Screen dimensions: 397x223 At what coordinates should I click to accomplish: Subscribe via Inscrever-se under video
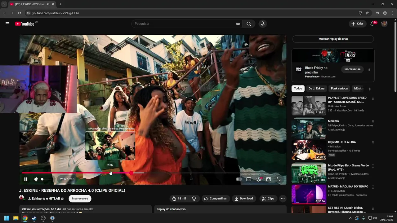click(x=80, y=199)
